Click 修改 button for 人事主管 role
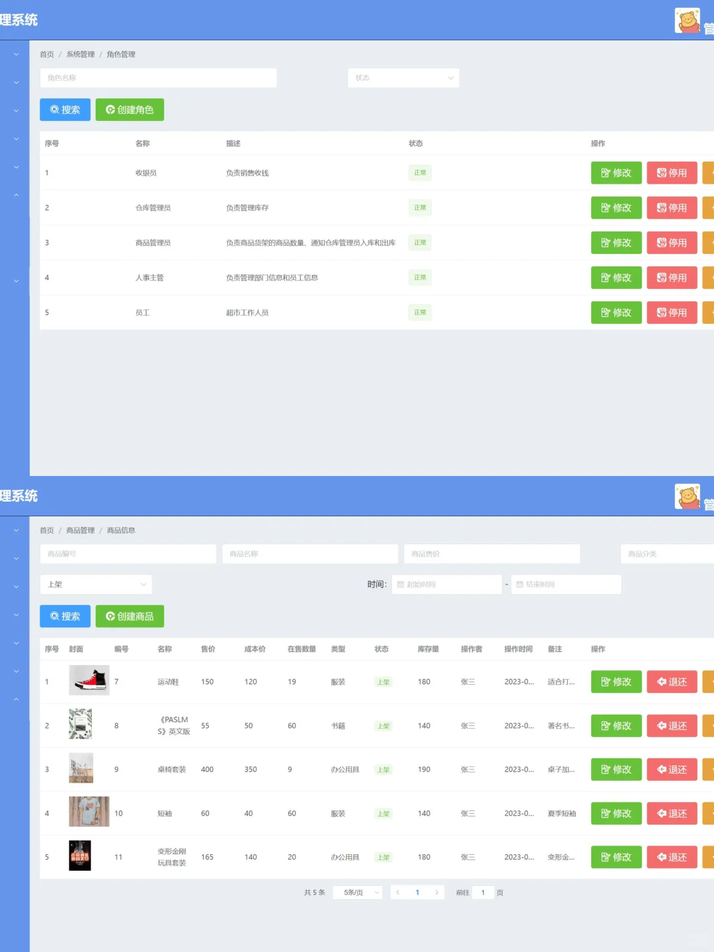The width and height of the screenshot is (714, 952). pyautogui.click(x=616, y=277)
